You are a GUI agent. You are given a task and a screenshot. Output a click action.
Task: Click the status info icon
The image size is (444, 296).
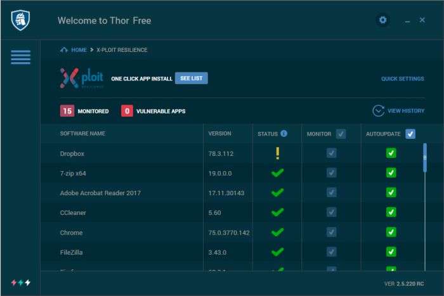[284, 134]
